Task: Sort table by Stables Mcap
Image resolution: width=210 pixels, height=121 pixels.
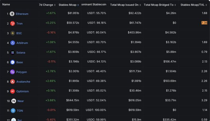Action: (69, 5)
